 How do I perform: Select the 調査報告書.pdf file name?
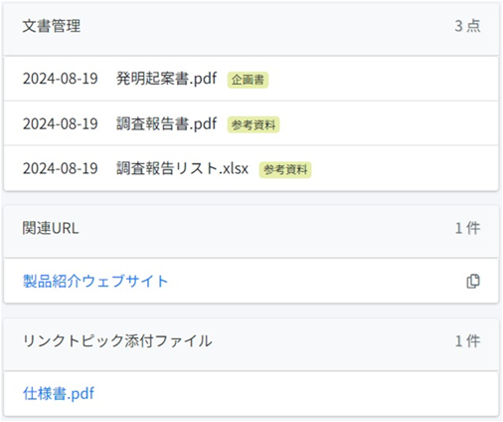167,124
